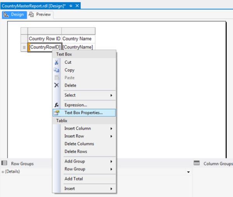Image resolution: width=233 pixels, height=197 pixels.
Task: Expand the Add Group submenu
Action: 84,161
